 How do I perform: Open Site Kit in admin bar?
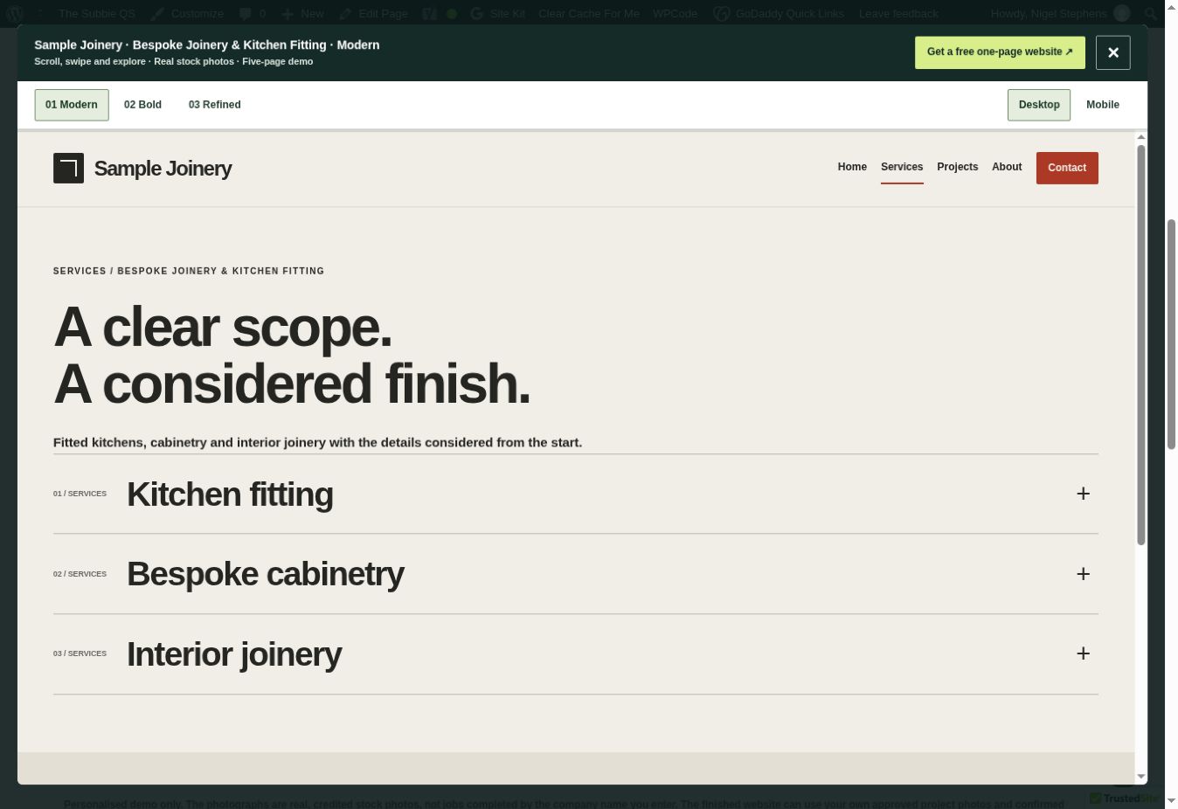497,13
